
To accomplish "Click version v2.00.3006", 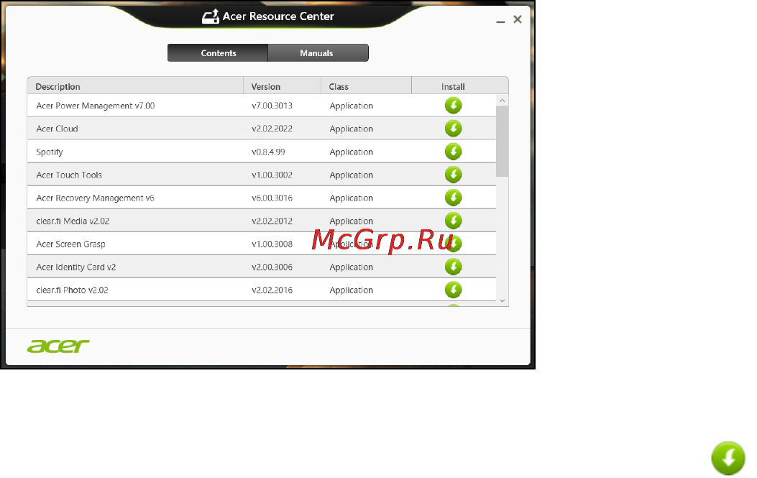I will [x=272, y=267].
